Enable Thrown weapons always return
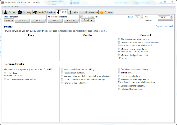 [119, 39]
